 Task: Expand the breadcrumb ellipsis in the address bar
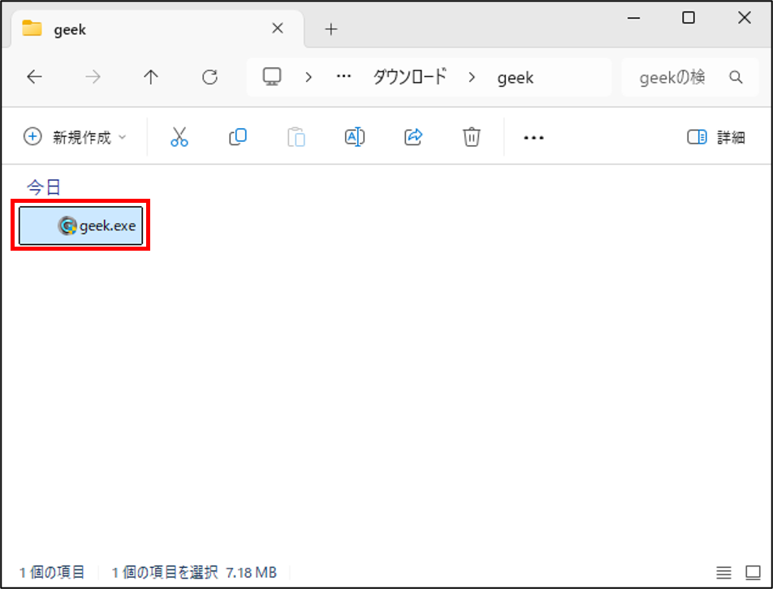click(343, 77)
